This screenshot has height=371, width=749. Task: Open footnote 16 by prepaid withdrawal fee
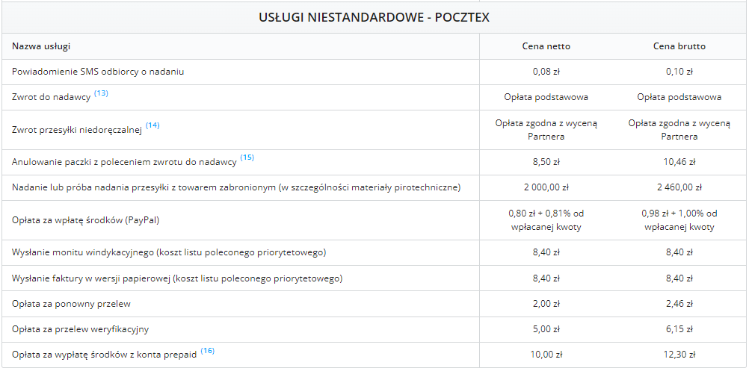click(x=207, y=351)
